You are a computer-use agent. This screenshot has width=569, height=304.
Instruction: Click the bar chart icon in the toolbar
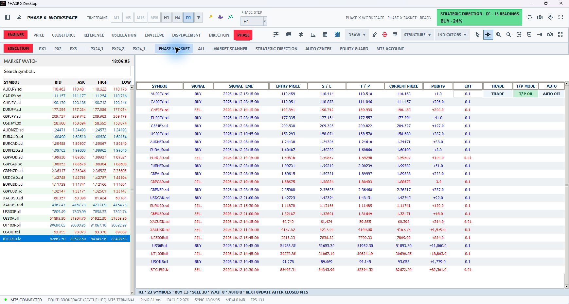[313, 35]
